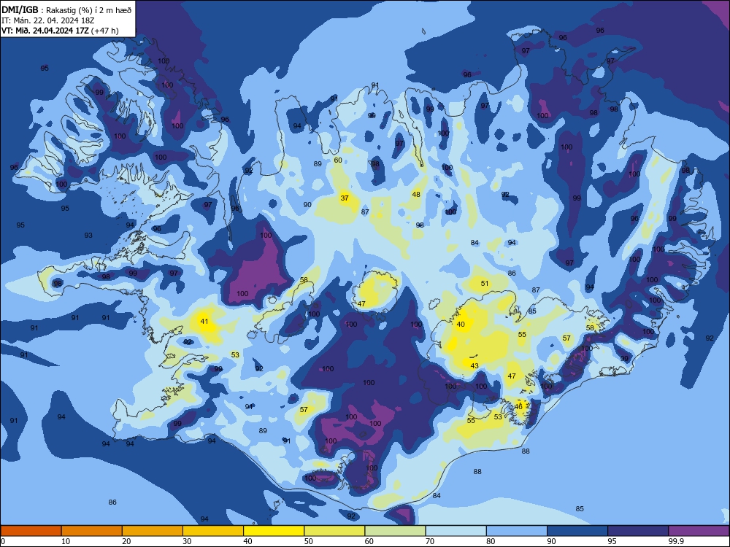
Task: Click the '(+47 h)' forecast offset text
Action: click(104, 31)
